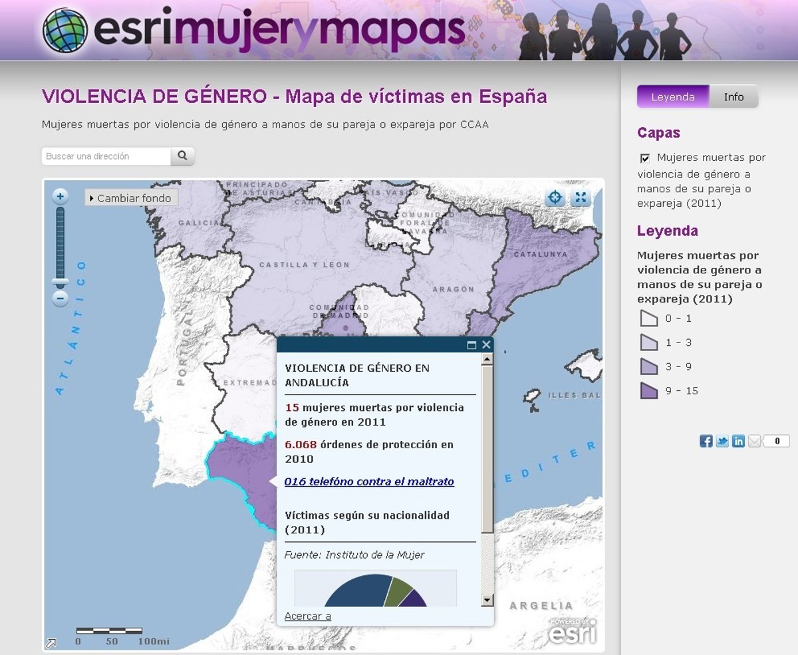Share the map on Twitter

[x=722, y=441]
